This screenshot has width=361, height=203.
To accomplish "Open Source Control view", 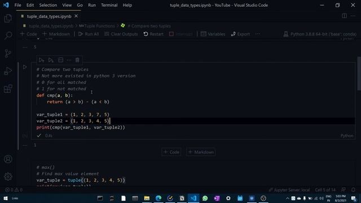I will pyautogui.click(x=8, y=54).
